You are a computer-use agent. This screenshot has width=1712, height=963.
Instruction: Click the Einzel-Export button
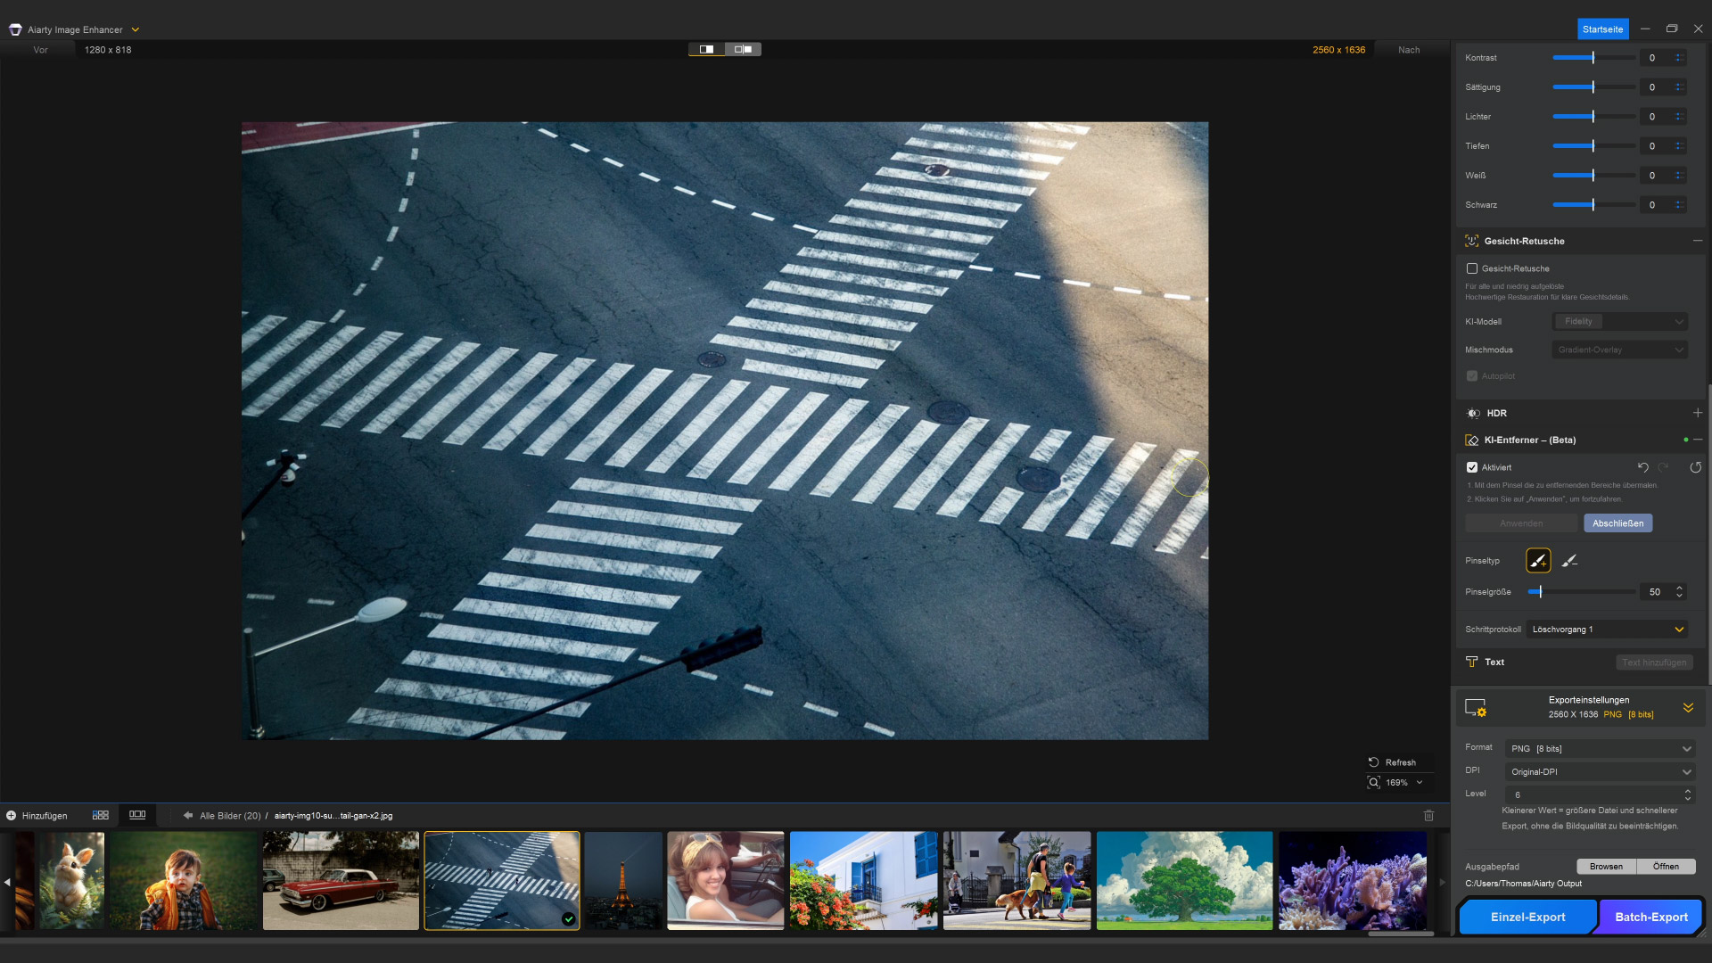[1527, 917]
